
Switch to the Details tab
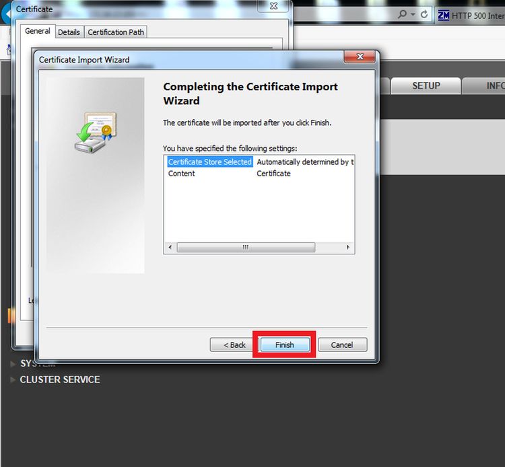pyautogui.click(x=69, y=32)
